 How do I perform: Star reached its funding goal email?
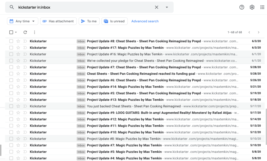18,74
